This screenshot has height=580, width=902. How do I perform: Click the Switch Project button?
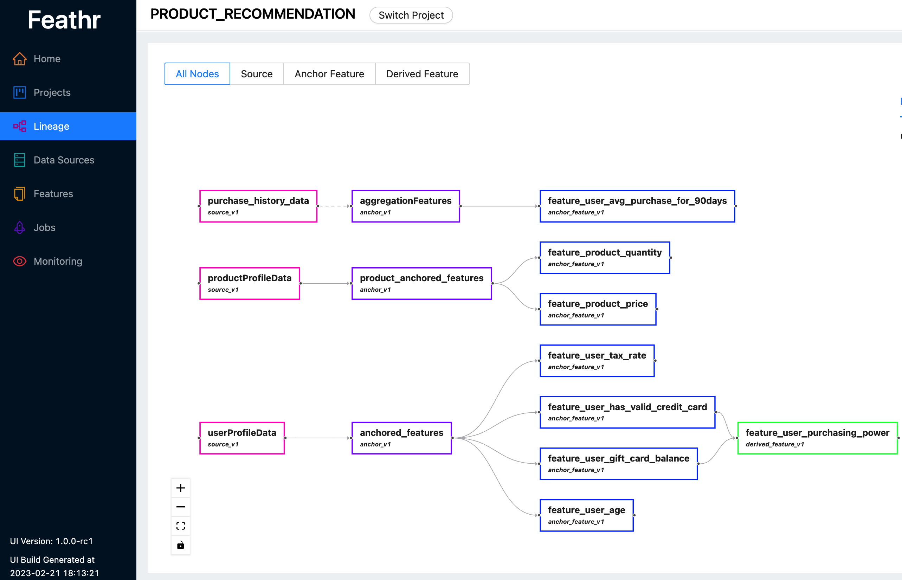coord(412,14)
